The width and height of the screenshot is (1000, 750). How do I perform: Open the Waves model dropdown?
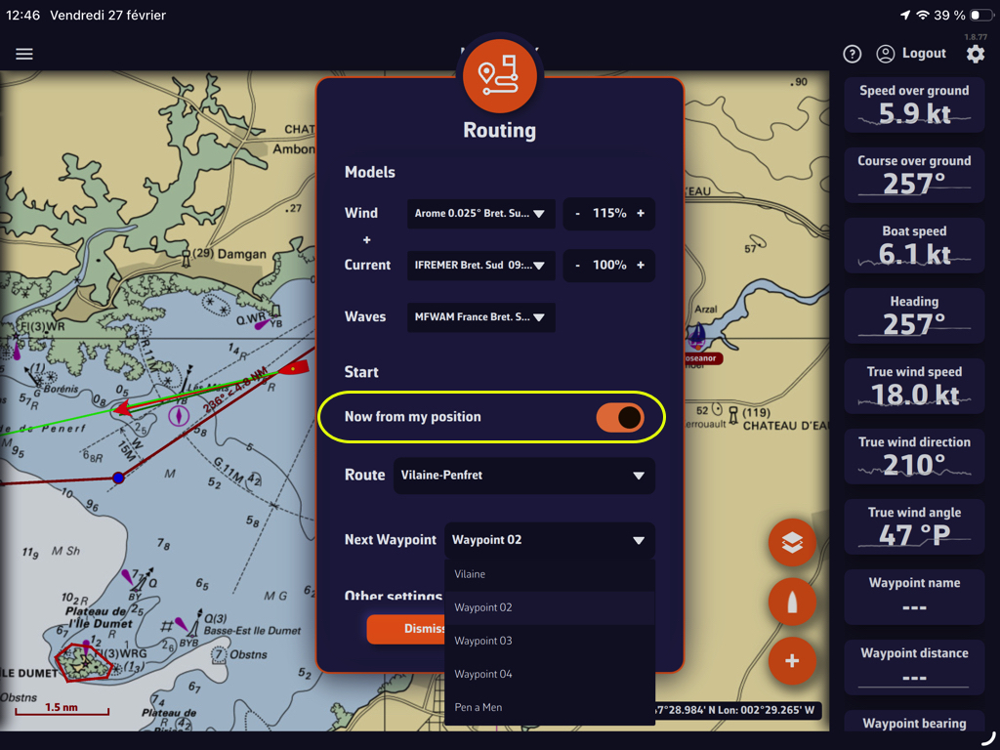pos(481,317)
